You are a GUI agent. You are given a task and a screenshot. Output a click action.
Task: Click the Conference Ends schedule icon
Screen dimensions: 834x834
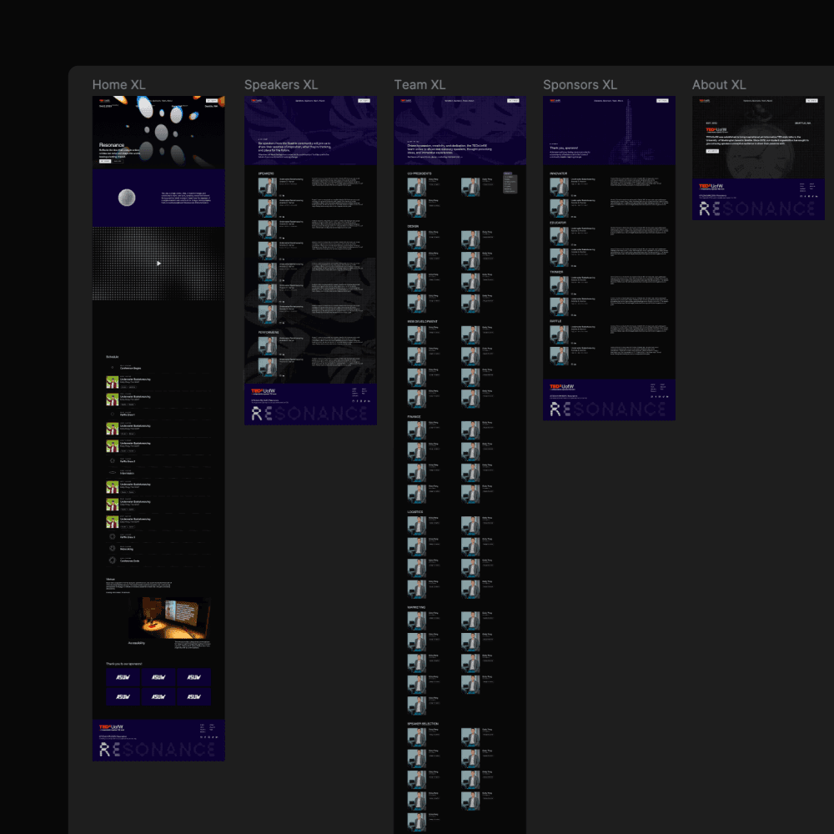pyautogui.click(x=113, y=560)
